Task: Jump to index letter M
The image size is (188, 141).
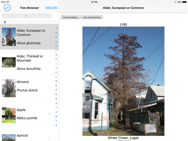Action: pyautogui.click(x=56, y=81)
